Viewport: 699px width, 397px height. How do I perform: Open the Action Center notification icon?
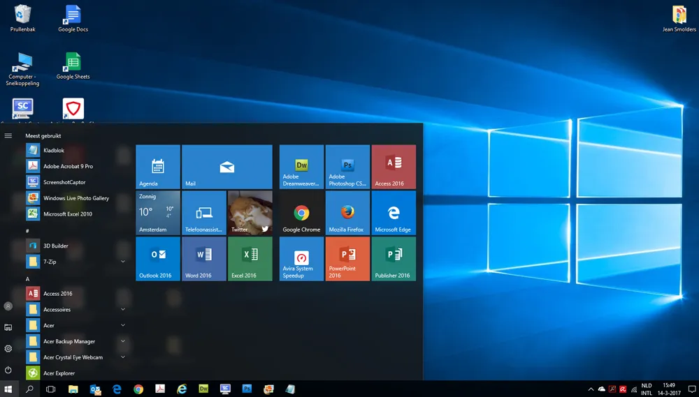[x=692, y=389]
